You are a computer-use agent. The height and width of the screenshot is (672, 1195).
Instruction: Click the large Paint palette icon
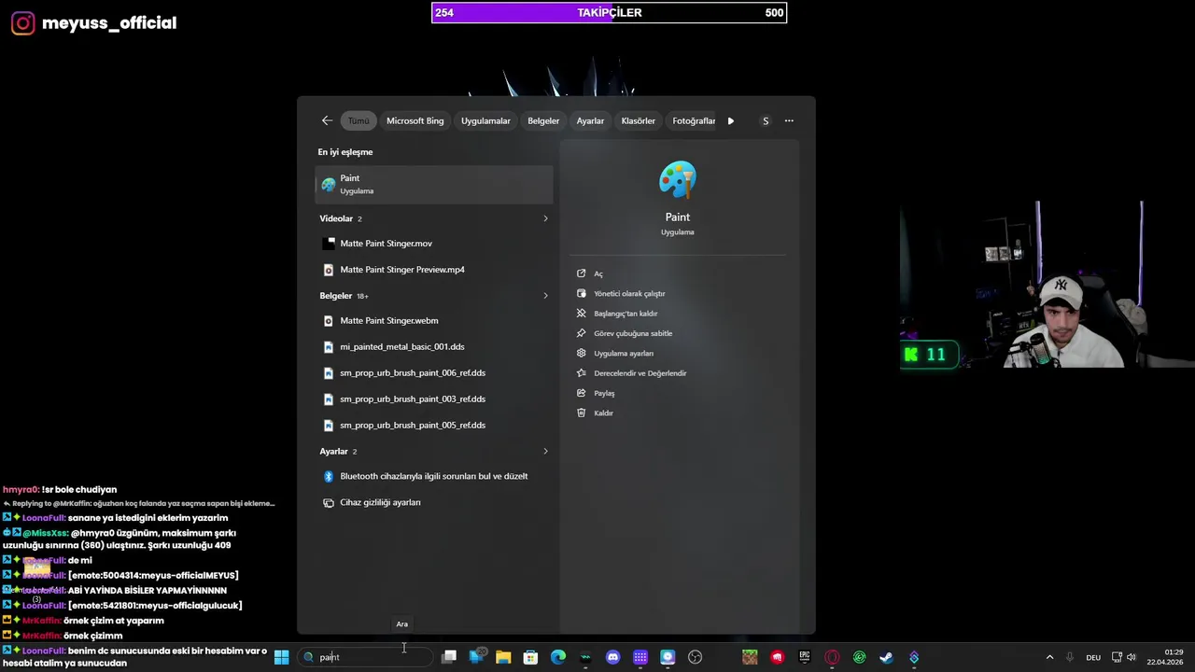pos(678,180)
